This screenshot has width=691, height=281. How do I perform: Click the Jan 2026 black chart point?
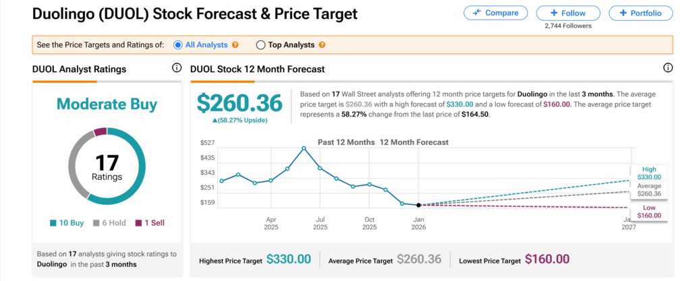(x=418, y=205)
